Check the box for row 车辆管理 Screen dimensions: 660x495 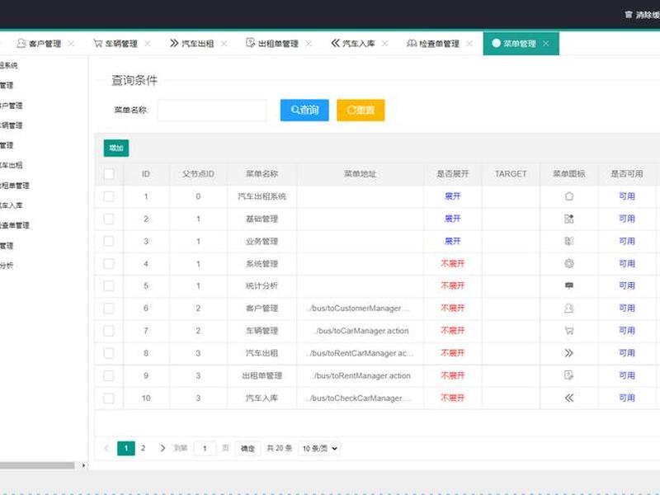pyautogui.click(x=109, y=331)
